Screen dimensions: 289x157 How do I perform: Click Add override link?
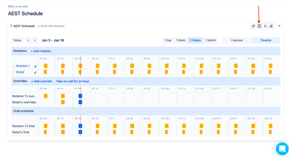pos(41,81)
